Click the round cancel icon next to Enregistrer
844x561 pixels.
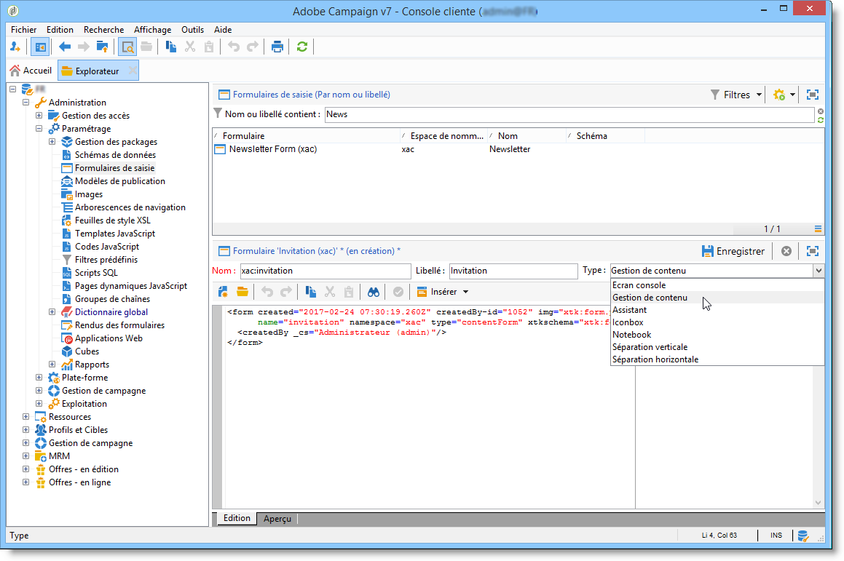[786, 251]
